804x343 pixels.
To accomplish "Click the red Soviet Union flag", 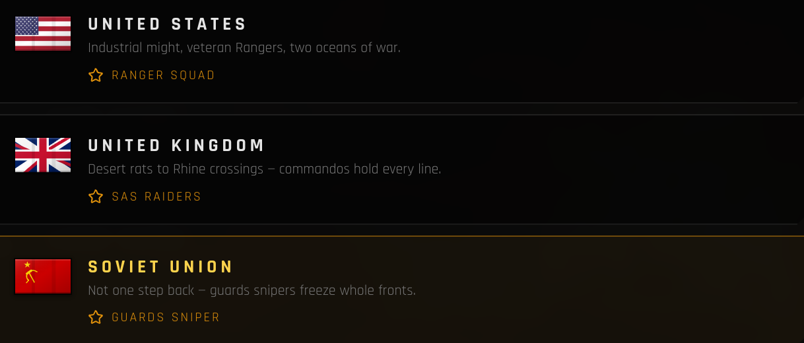I will [43, 276].
